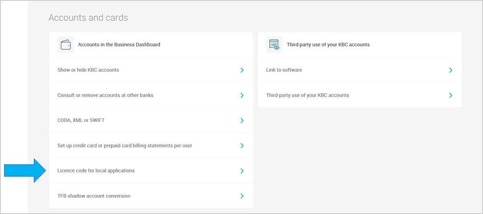
Task: Select Consult or remove accounts at other banks
Action: [151, 95]
